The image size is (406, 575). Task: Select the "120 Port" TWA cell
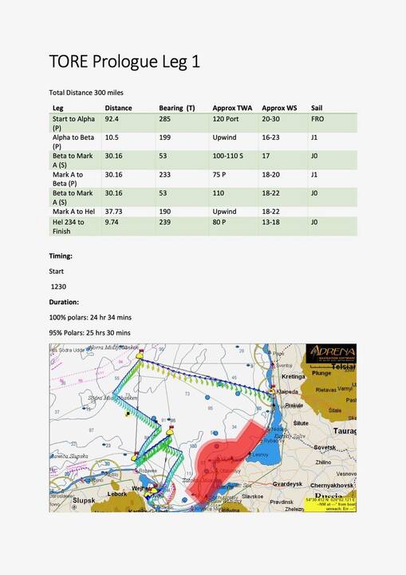pos(226,119)
